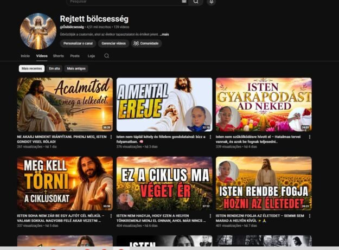
Task: Open three-dot menu for Isten Rendbe Fogja video
Action: [310, 216]
